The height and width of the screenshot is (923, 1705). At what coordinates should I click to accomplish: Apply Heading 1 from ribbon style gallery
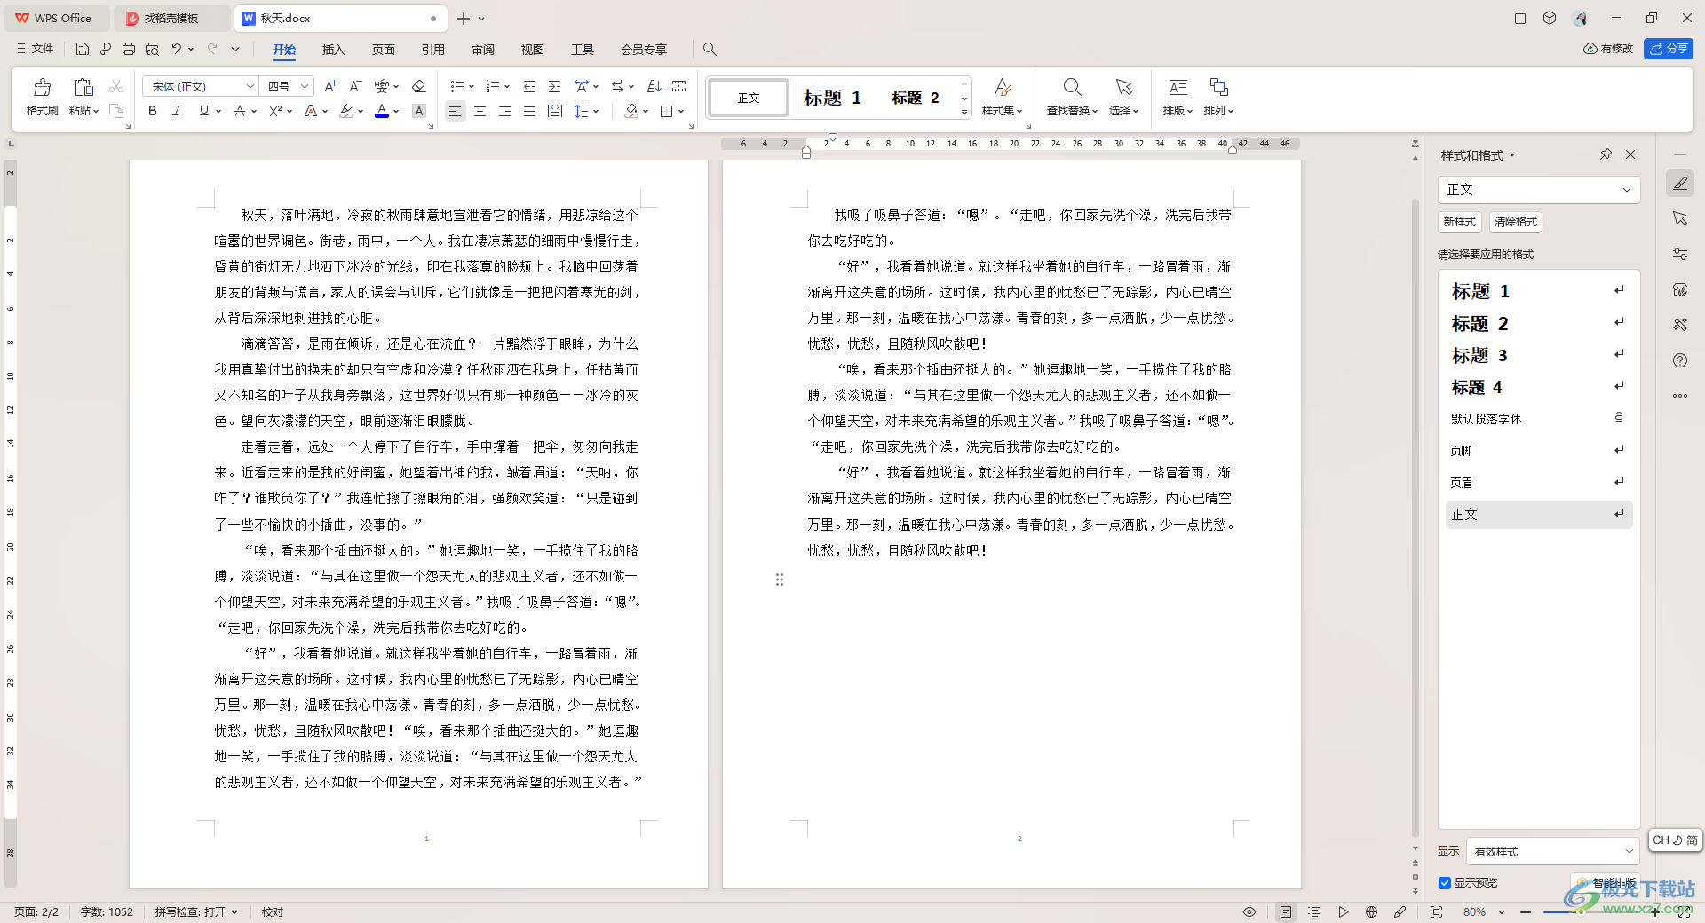[x=832, y=98]
